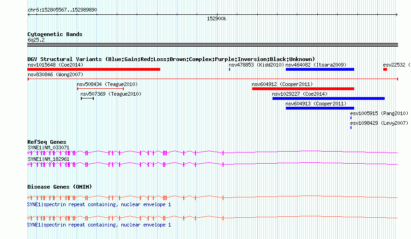Select the nsv830846 (Wong2007) spanning variant line
Screen dimensions: 411x239
212,79
